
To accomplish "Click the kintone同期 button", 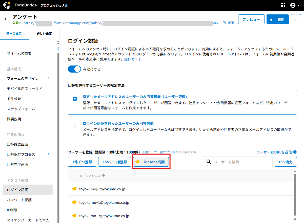I will (151, 162).
